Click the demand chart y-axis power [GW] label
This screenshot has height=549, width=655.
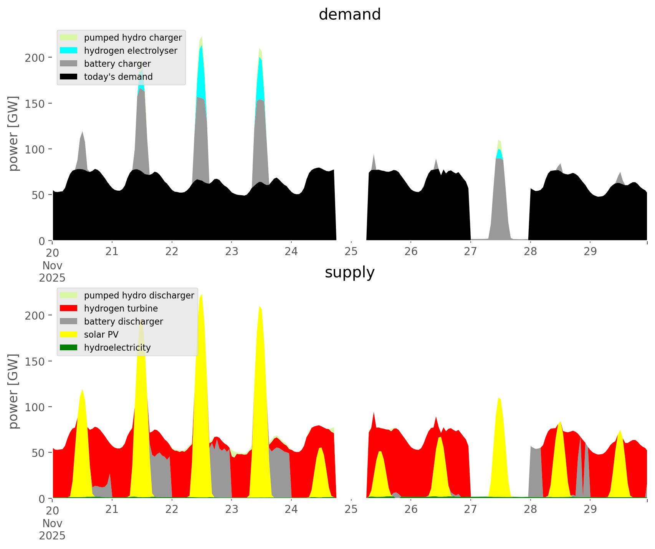tap(13, 134)
